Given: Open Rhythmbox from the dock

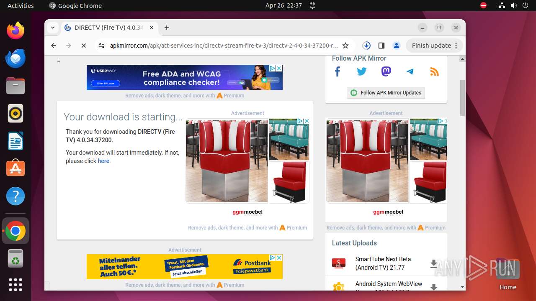Looking at the screenshot, I should tap(15, 113).
